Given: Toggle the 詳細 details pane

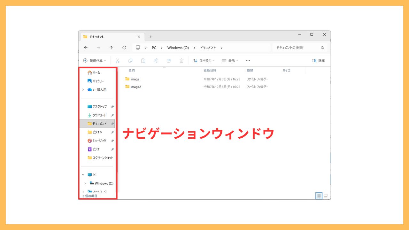Looking at the screenshot, I should (x=318, y=60).
